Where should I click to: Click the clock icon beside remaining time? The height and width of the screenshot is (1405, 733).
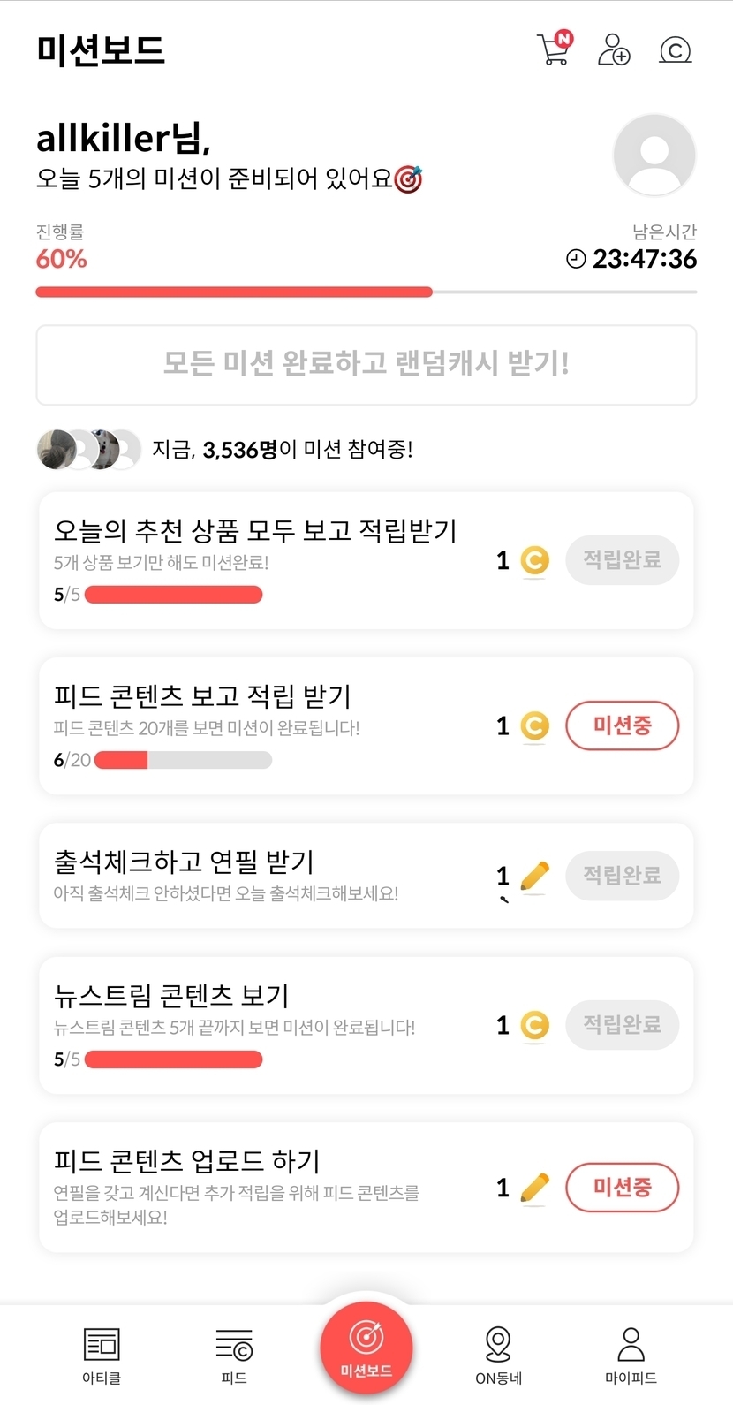point(576,259)
